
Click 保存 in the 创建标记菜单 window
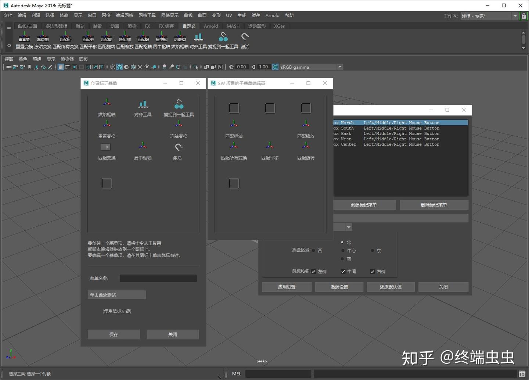click(x=113, y=334)
